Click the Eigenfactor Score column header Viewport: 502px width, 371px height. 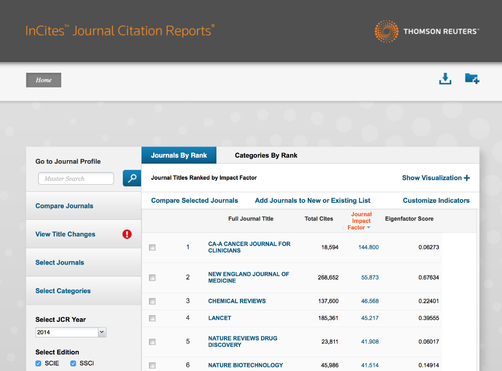409,218
